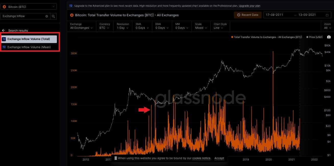The height and width of the screenshot is (166, 334).
Task: Click the 250K left axis label
Action: (74, 71)
